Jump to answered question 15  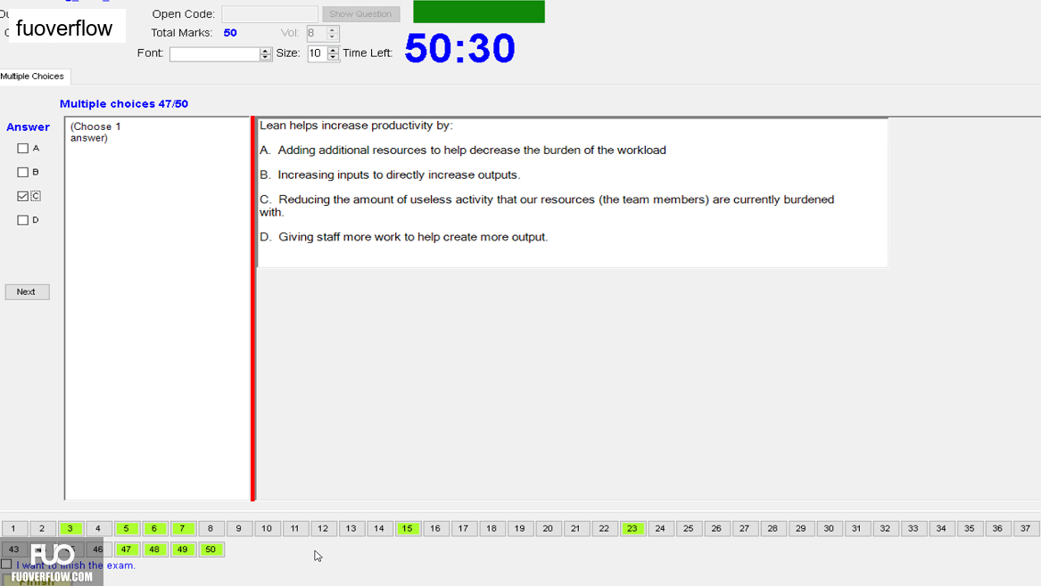pyautogui.click(x=408, y=528)
